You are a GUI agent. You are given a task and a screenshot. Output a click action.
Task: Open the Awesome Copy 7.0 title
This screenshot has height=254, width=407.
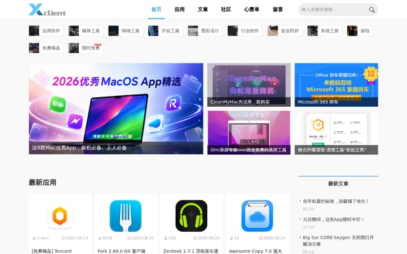click(256, 251)
